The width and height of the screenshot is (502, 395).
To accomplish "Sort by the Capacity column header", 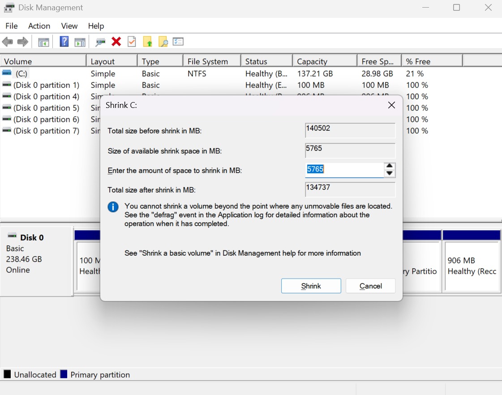I will (325, 61).
